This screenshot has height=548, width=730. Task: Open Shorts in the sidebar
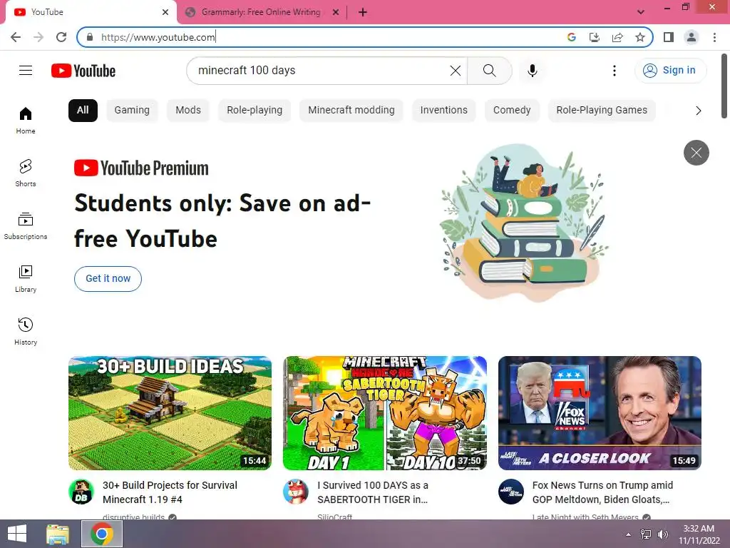pos(26,173)
